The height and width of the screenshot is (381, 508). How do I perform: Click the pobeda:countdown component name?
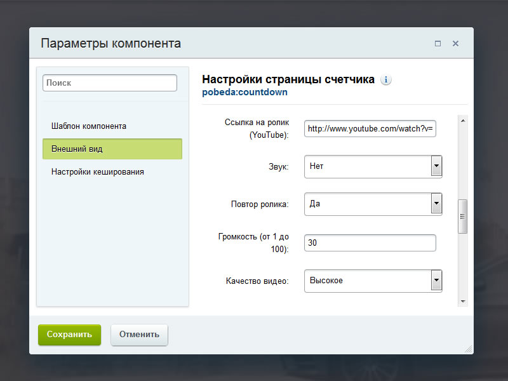244,92
